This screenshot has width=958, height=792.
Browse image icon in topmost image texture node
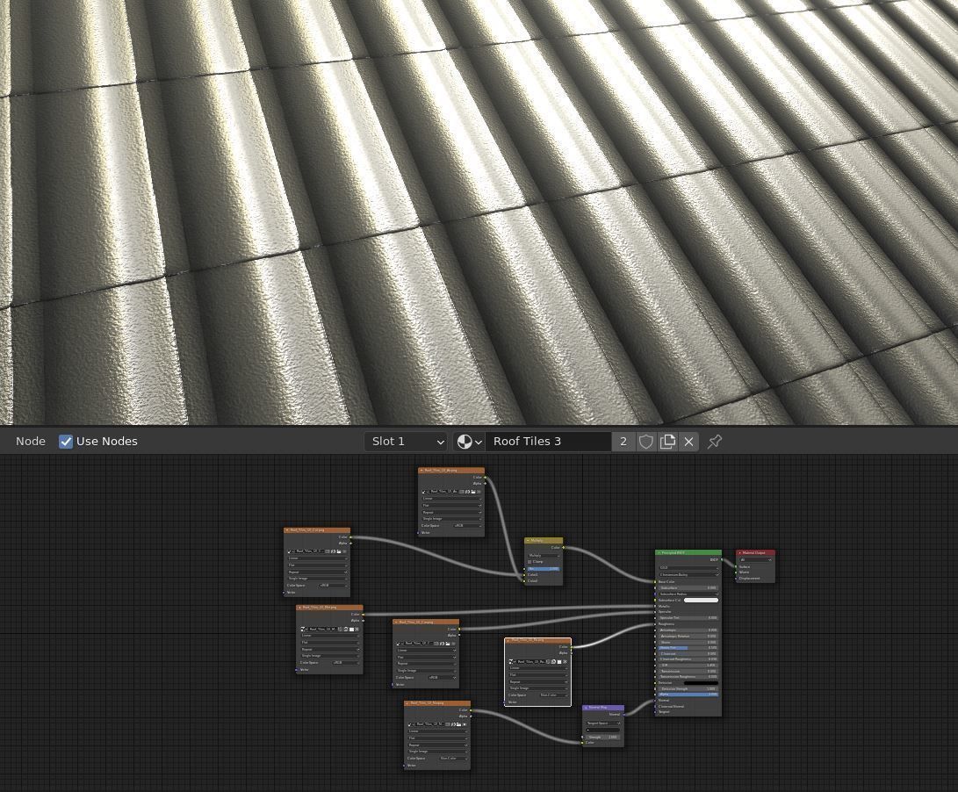click(425, 491)
